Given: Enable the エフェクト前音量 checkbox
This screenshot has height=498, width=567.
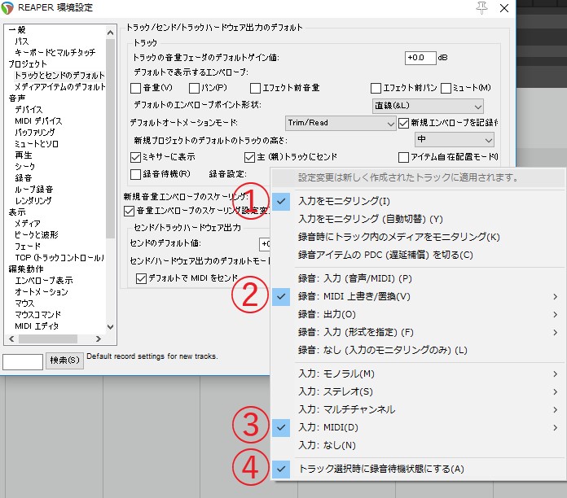Looking at the screenshot, I should [x=255, y=88].
